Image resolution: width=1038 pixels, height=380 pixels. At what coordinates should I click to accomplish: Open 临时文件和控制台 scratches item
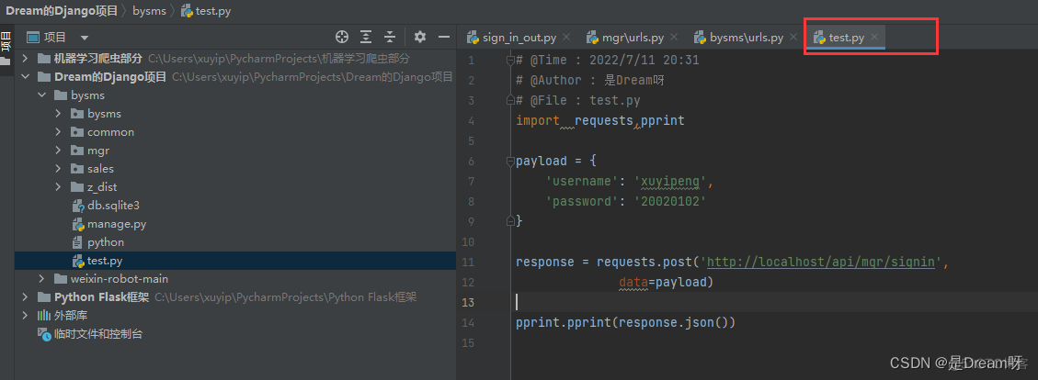[98, 334]
